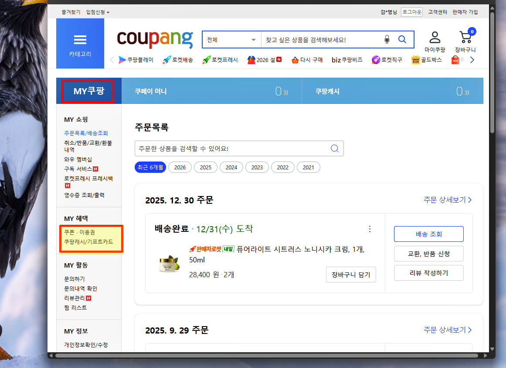Select the 2023 year filter
The height and width of the screenshot is (368, 506).
pos(257,167)
